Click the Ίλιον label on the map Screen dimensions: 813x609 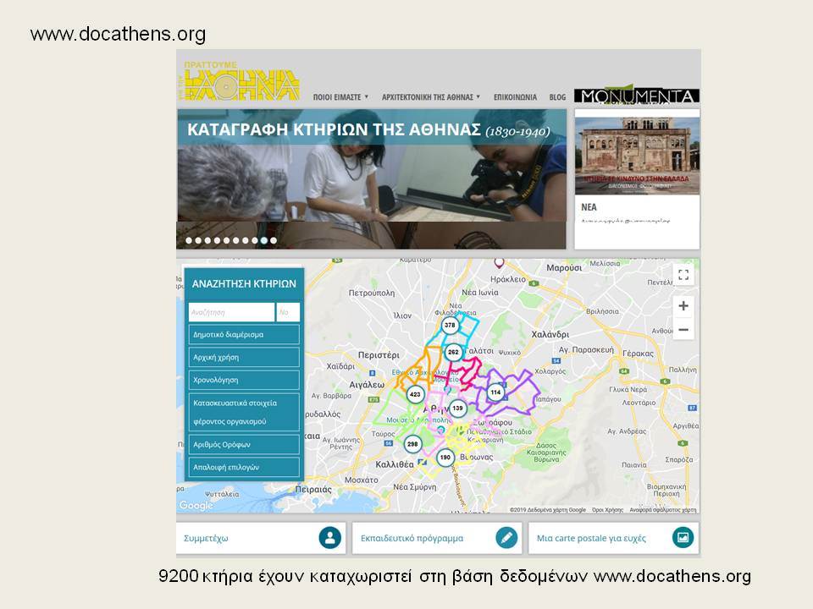pyautogui.click(x=402, y=315)
